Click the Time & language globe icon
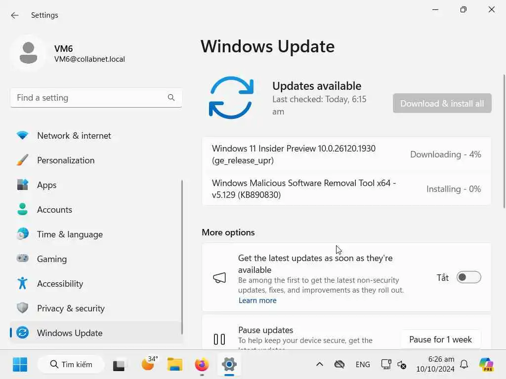This screenshot has width=506, height=379. click(x=22, y=234)
